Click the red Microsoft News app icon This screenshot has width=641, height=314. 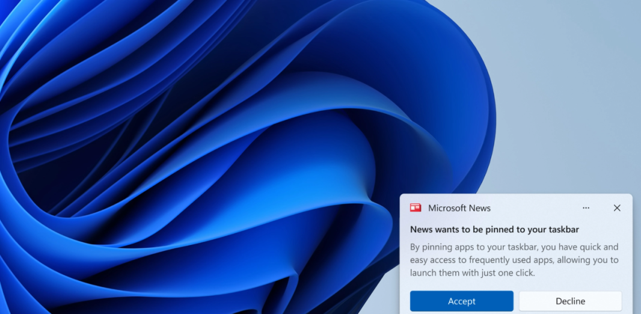coord(416,208)
